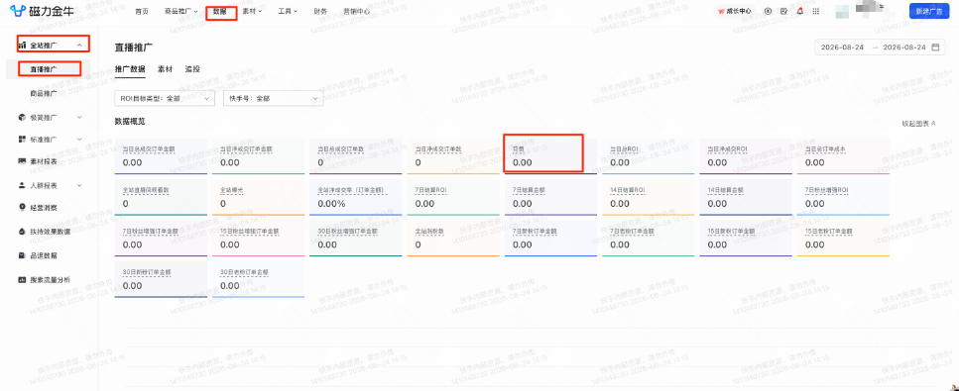This screenshot has height=391, width=959.
Task: Select the 当日净成交ROI metric card
Action: pyautogui.click(x=746, y=155)
